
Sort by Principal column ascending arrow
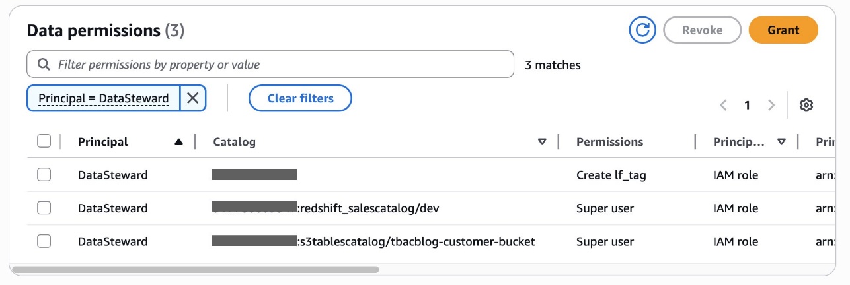click(178, 141)
